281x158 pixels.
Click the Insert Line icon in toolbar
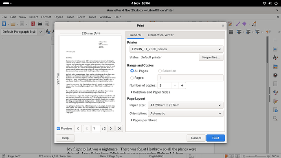click(x=238, y=24)
